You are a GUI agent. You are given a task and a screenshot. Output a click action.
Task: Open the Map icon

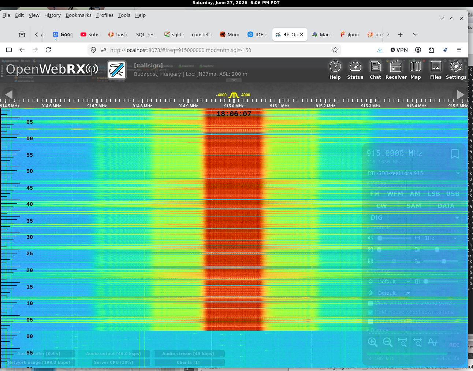(416, 70)
